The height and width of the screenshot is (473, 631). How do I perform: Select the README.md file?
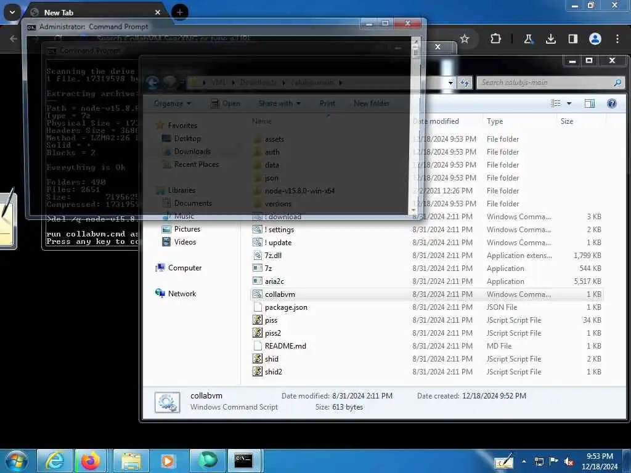285,346
